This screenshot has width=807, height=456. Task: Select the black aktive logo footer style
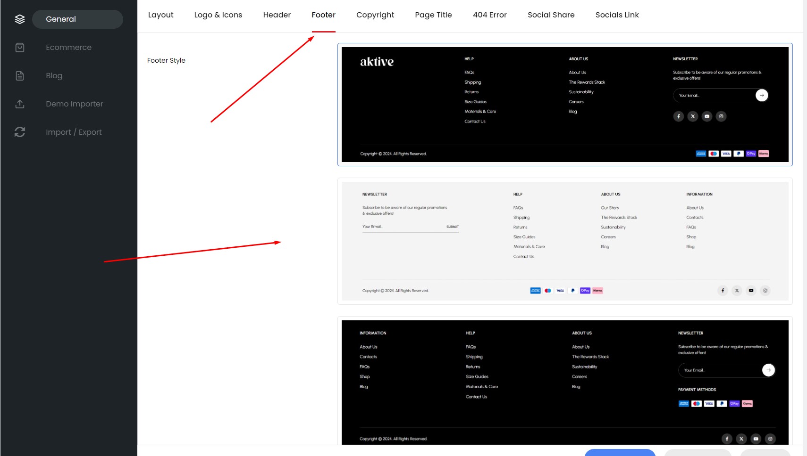(564, 105)
